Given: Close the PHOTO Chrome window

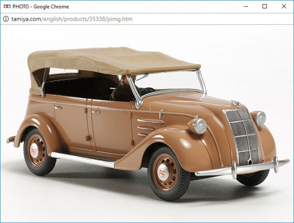Looking at the screenshot, I should (284, 7).
